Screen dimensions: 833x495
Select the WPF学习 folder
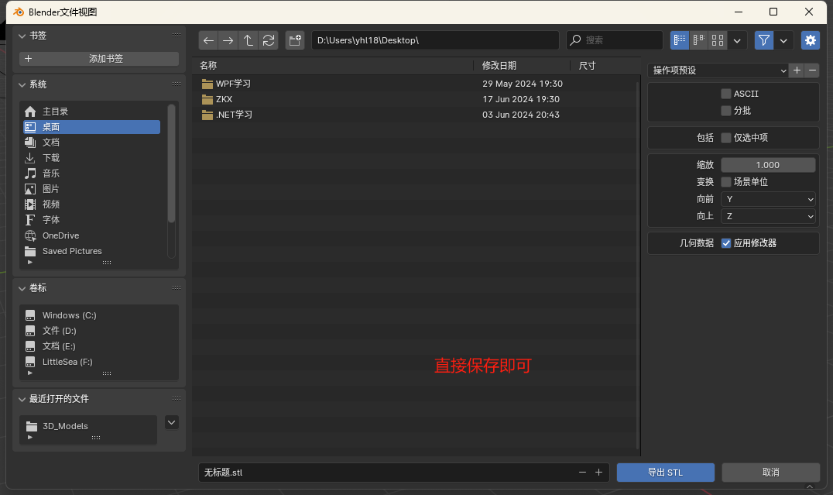[x=232, y=84]
